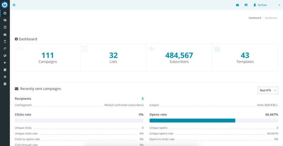Open the 111 Campaigns stat card
This screenshot has width=283, height=146.
(47, 58)
